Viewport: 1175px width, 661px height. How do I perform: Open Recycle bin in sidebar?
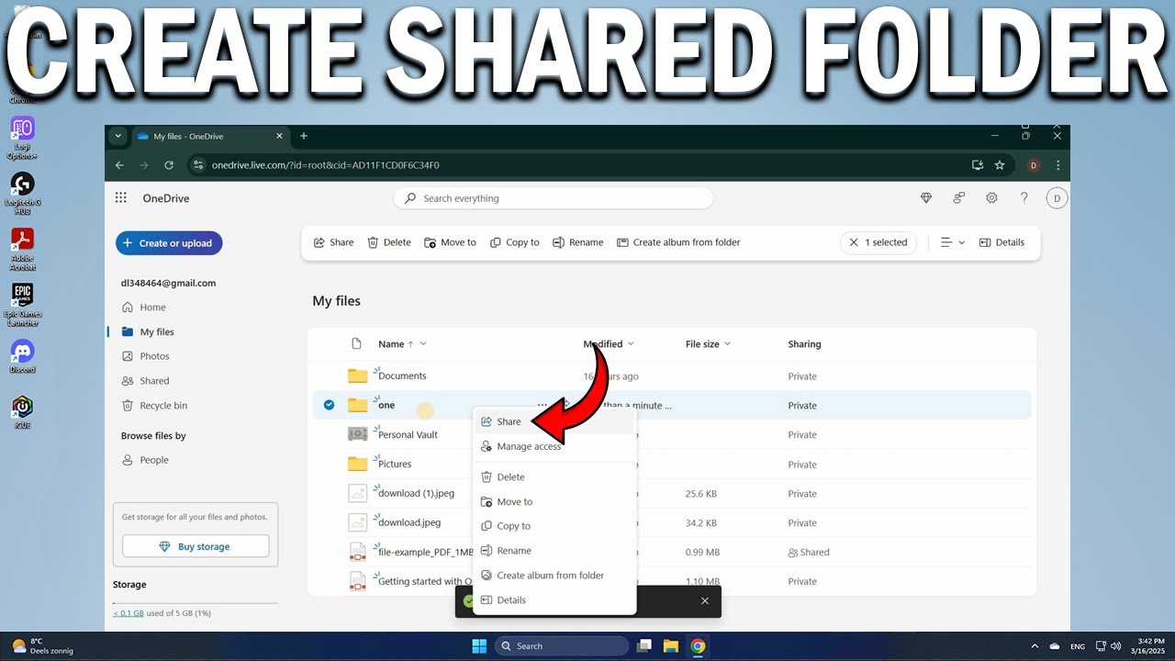coord(154,406)
